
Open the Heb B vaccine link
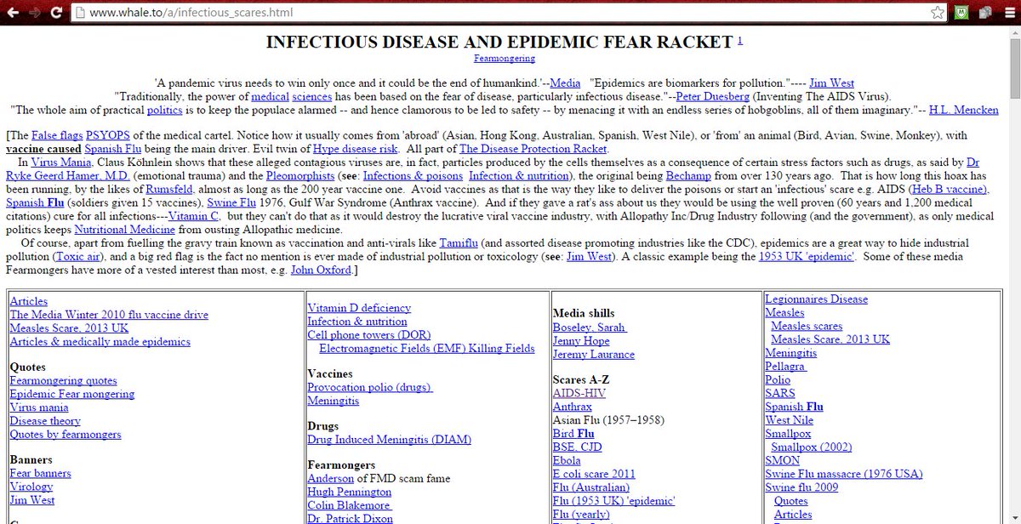950,190
